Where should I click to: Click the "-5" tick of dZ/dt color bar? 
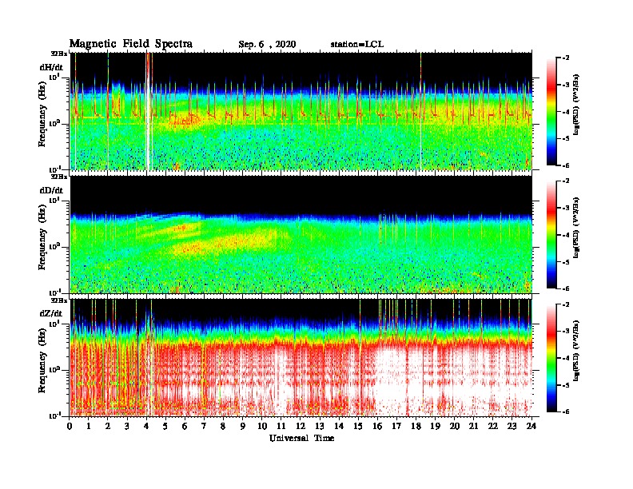(x=566, y=385)
